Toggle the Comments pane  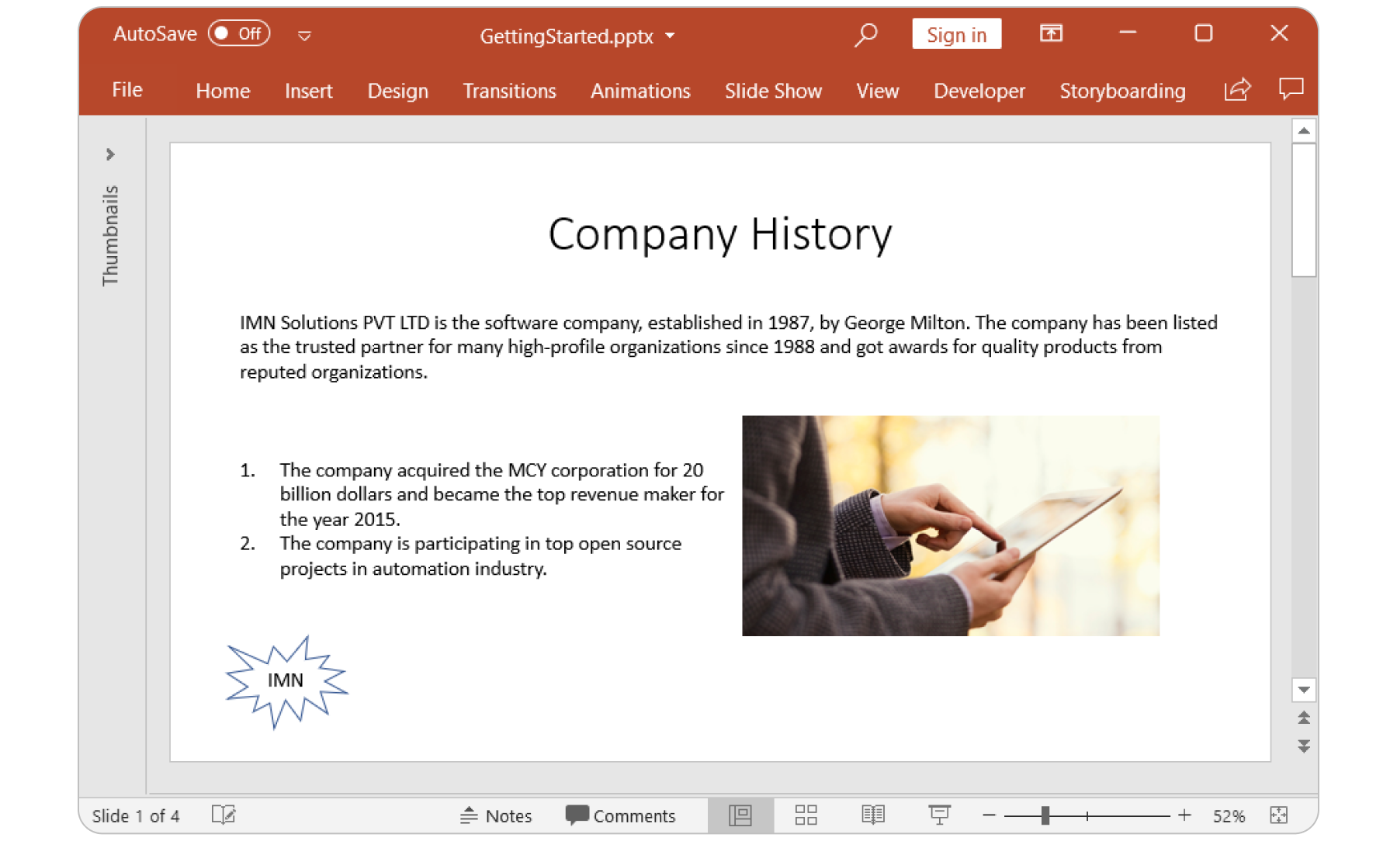click(621, 815)
